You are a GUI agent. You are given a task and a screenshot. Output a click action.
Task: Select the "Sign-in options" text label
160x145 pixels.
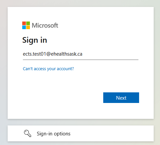click(53, 134)
